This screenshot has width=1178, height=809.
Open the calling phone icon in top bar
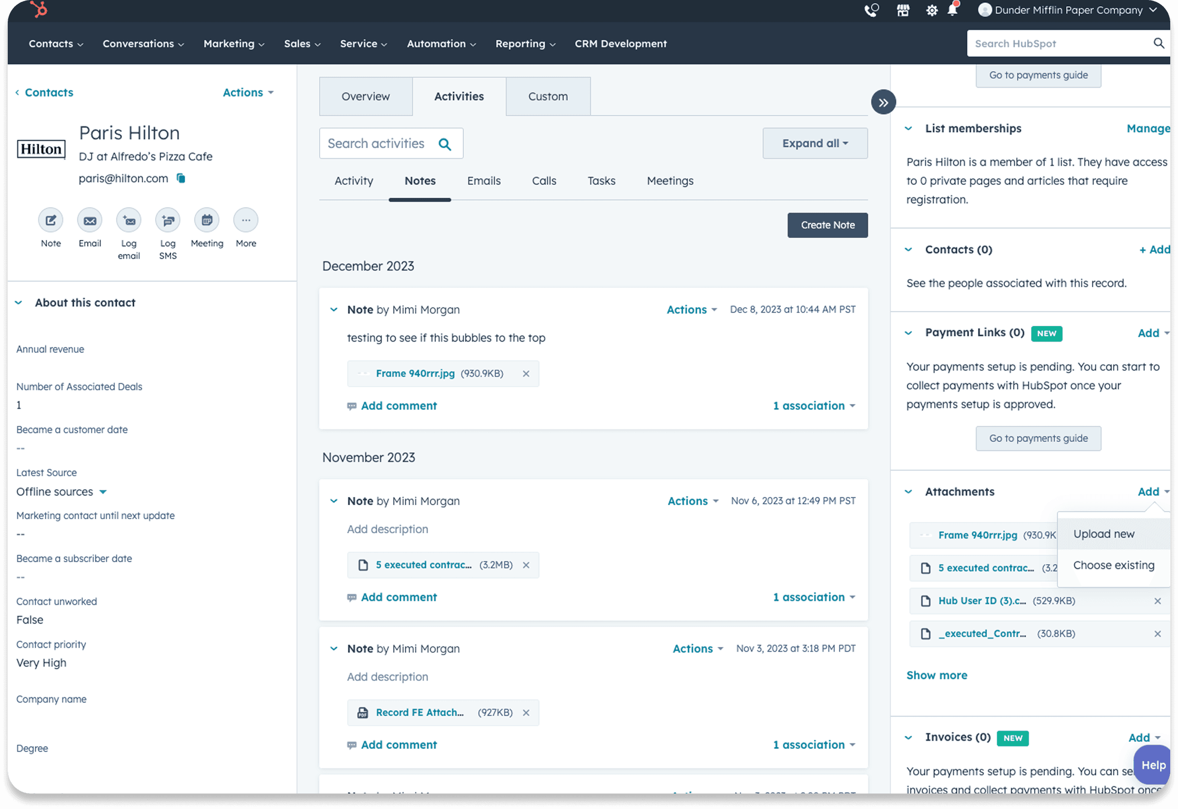[871, 10]
